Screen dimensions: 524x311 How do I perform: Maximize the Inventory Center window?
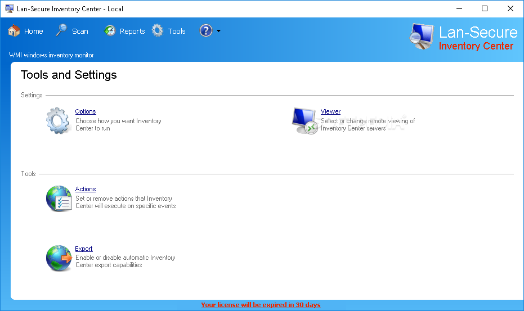point(485,8)
